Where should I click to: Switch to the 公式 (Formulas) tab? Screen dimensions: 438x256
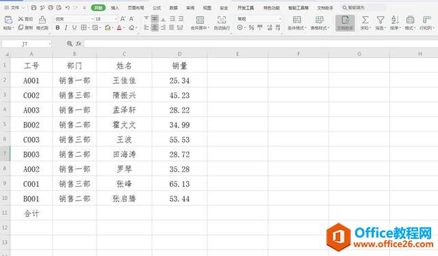(x=157, y=8)
